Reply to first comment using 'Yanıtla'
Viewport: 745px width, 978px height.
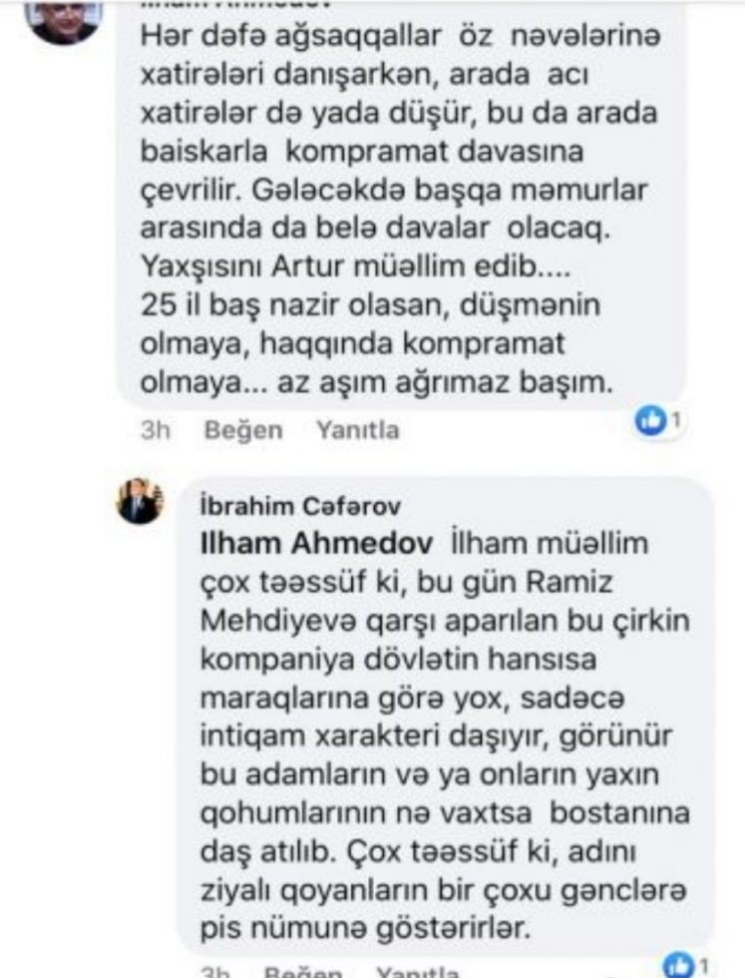click(357, 430)
